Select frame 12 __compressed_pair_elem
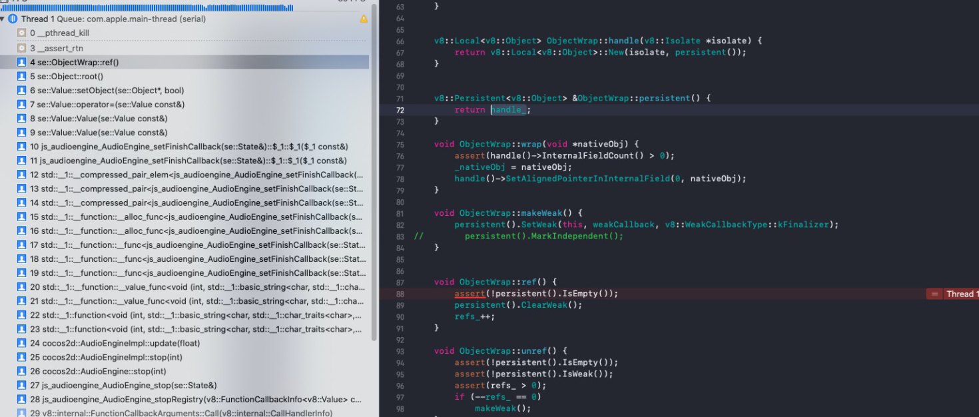This screenshot has height=417, width=979. point(184,175)
